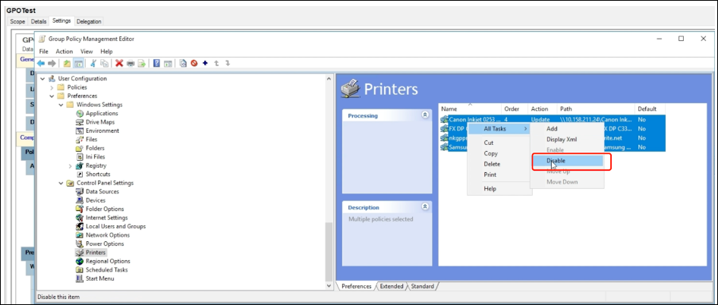
Task: Open the Action menu
Action: tap(64, 52)
